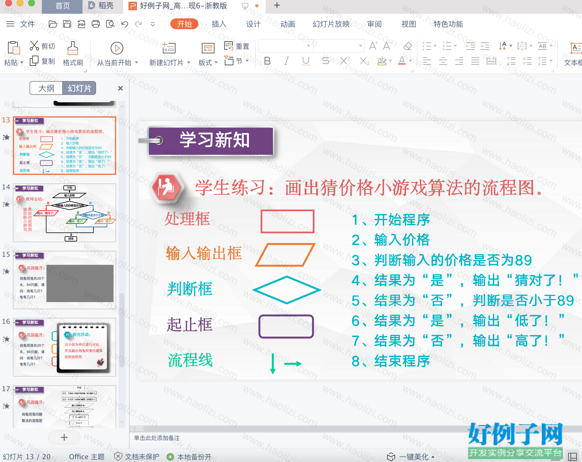The height and width of the screenshot is (462, 582).
Task: Open the font size combo box
Action: [x=339, y=46]
